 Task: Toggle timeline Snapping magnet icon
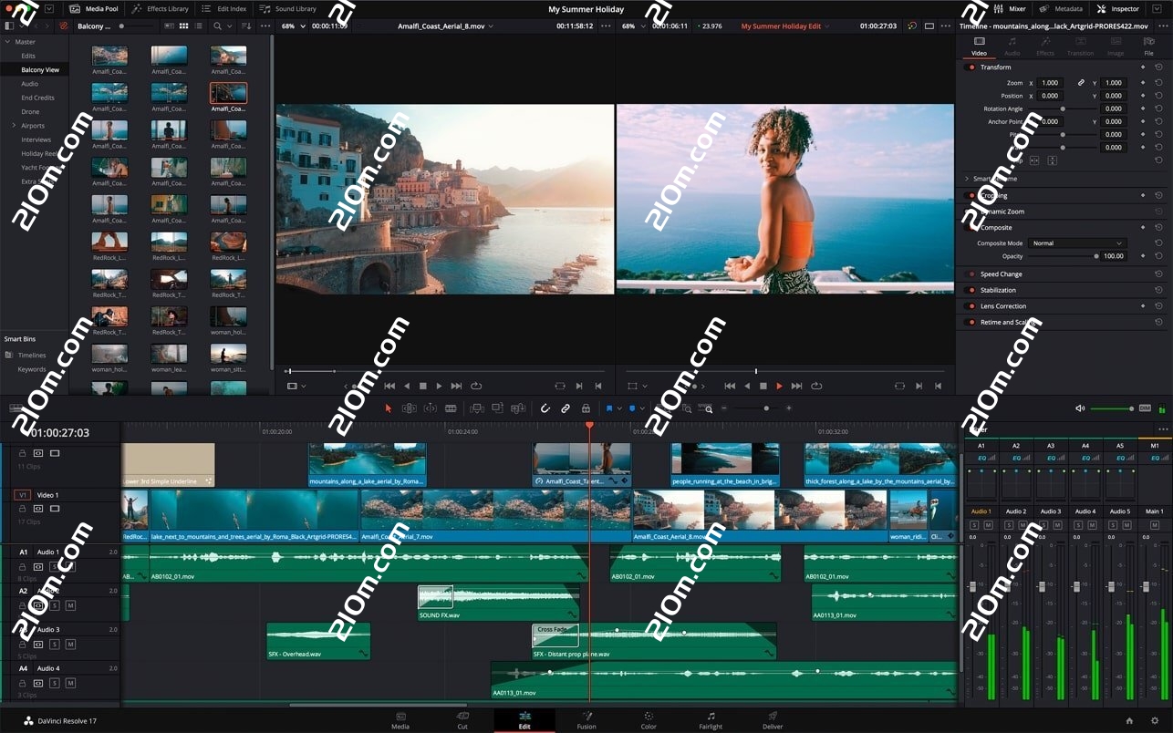(x=545, y=408)
